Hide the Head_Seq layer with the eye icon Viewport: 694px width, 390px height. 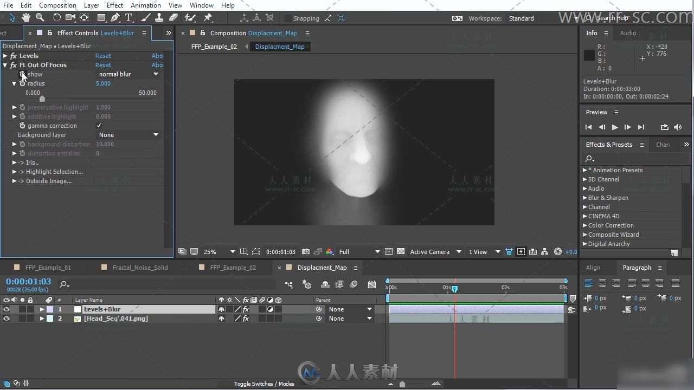tap(7, 318)
